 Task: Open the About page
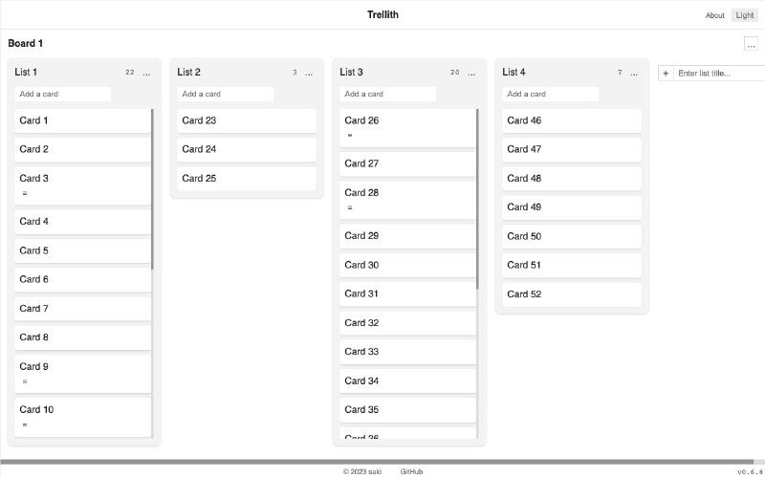coord(715,15)
